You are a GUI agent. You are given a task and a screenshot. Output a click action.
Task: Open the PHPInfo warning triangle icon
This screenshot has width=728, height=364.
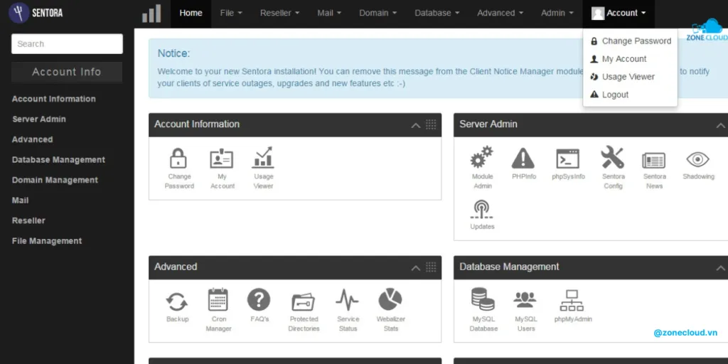523,159
